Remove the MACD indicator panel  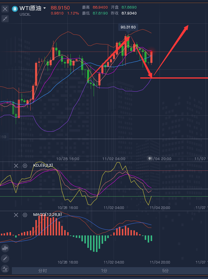point(16,215)
